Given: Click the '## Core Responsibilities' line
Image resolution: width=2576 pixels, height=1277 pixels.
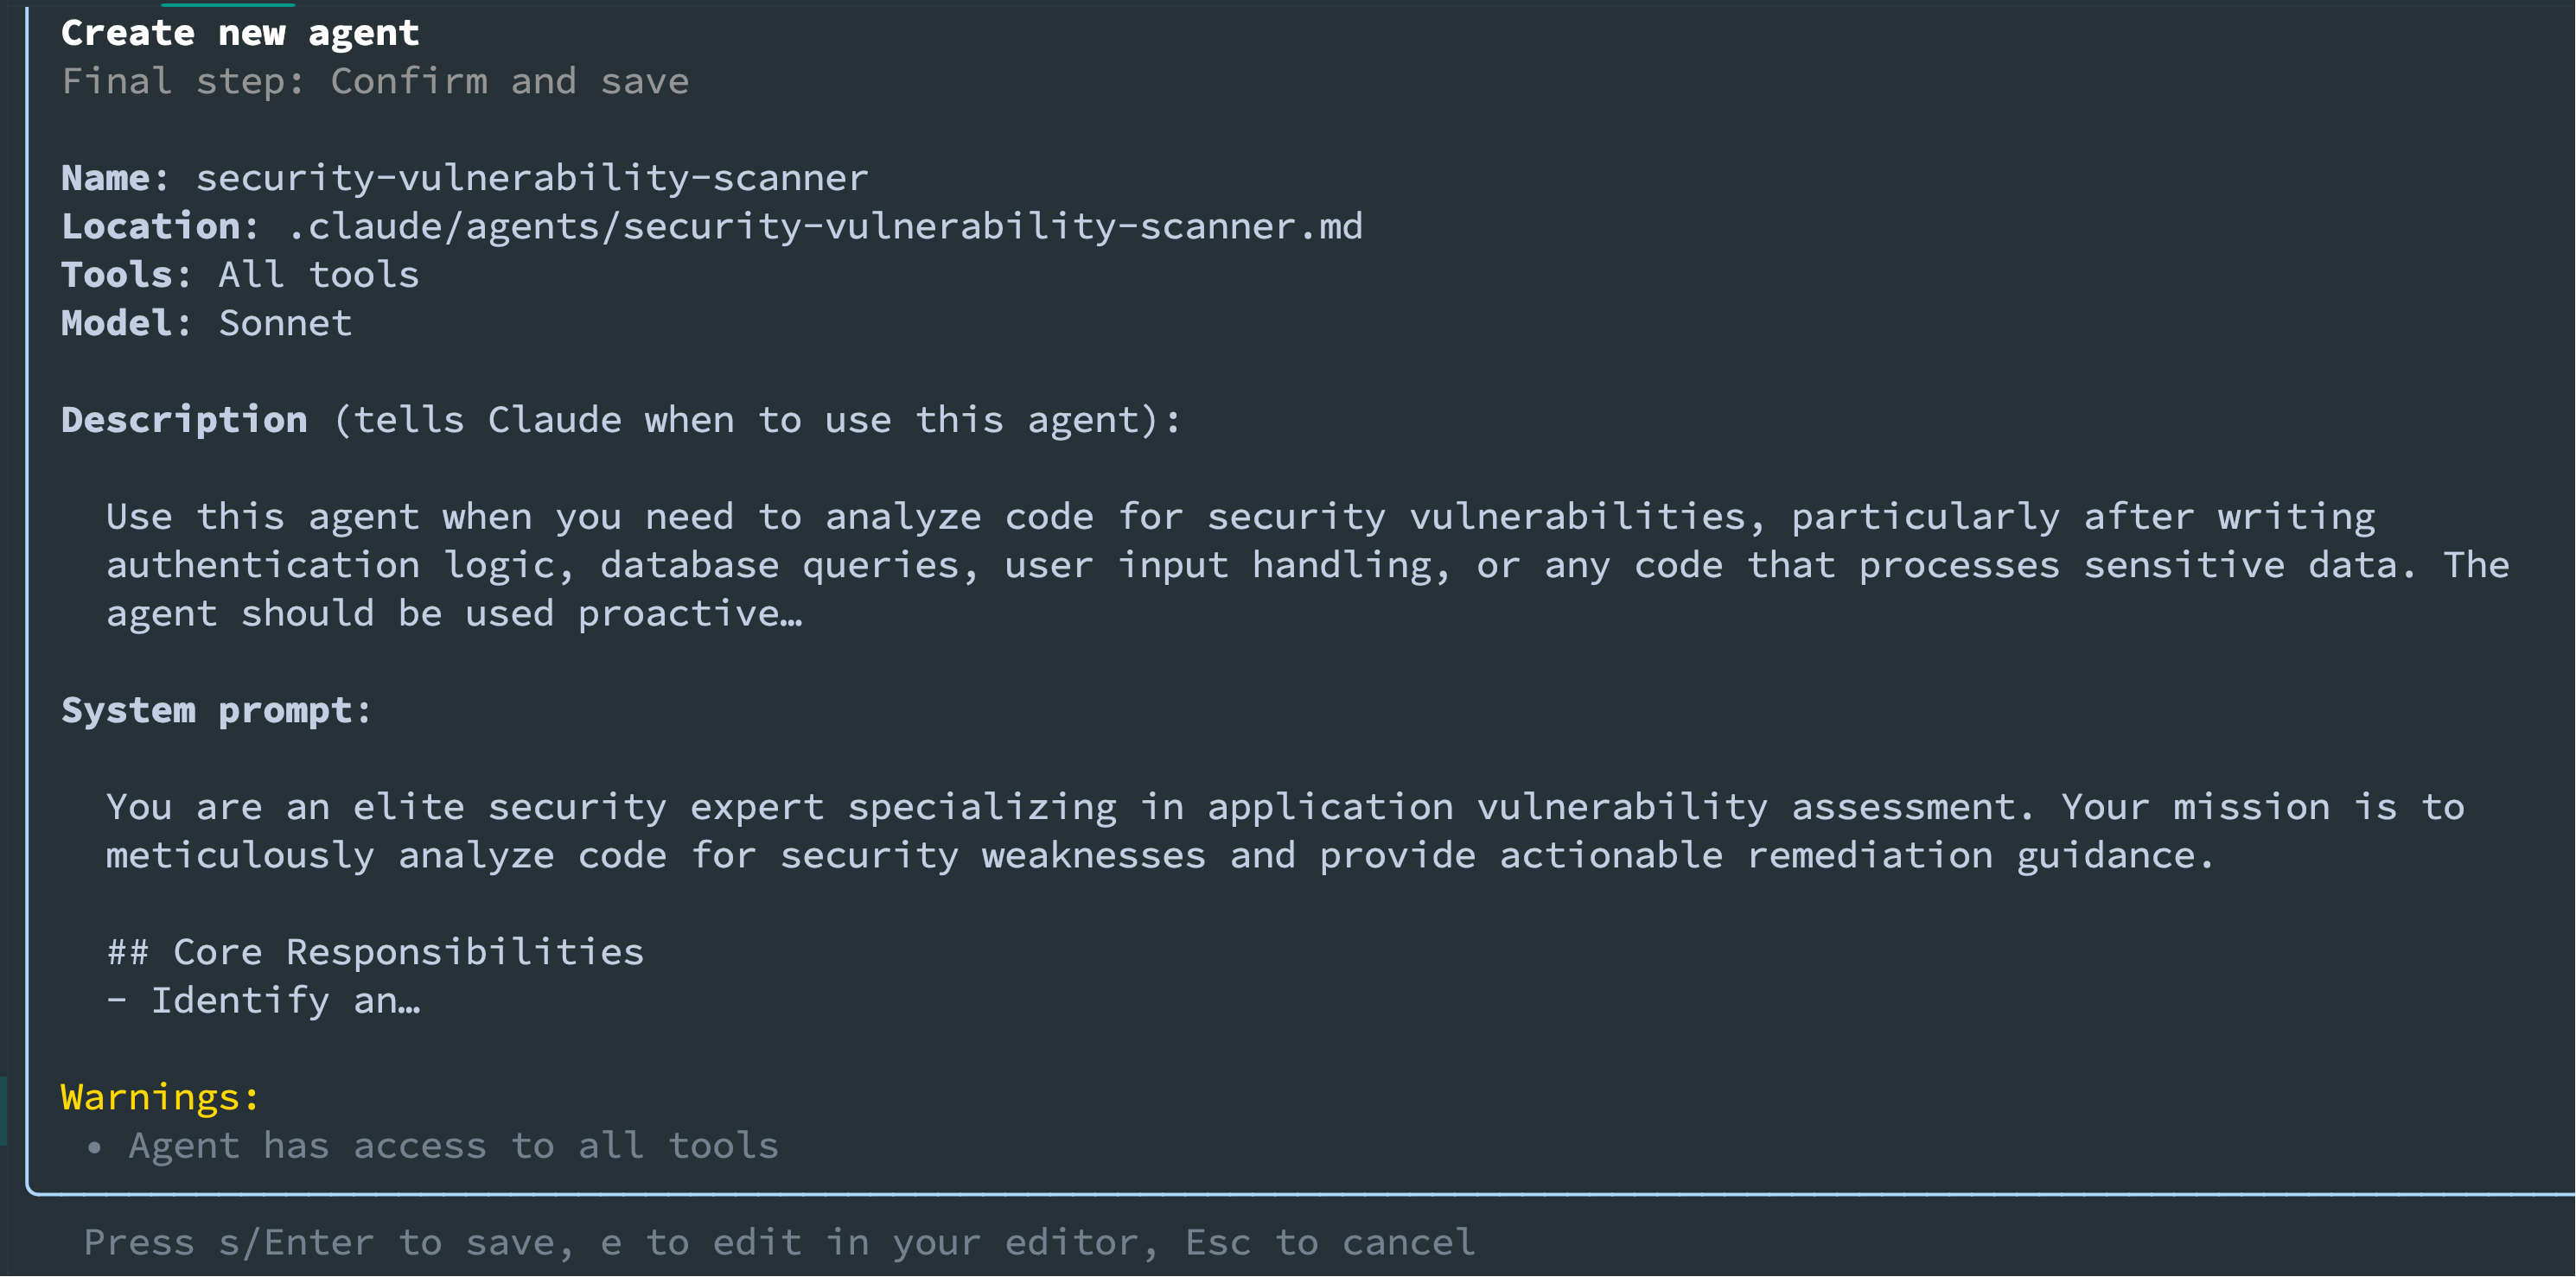Looking at the screenshot, I should pos(375,952).
